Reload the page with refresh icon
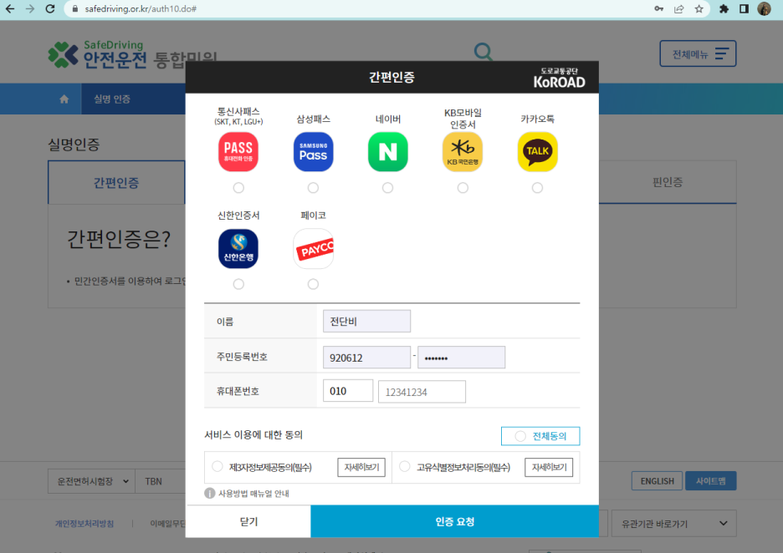Screen dimensions: 783x553 [50, 8]
